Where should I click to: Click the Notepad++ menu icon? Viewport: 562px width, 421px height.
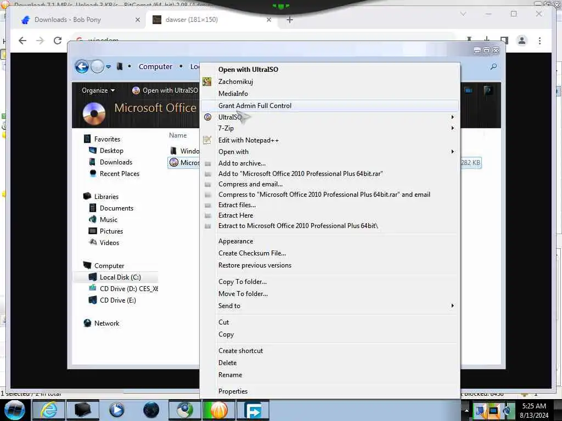click(x=207, y=140)
